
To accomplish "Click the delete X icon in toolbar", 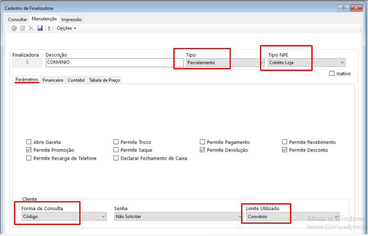I will click(x=31, y=28).
